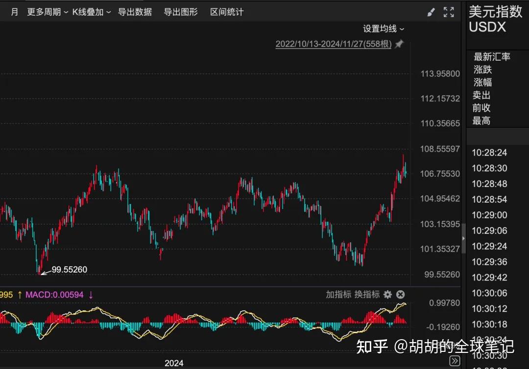The height and width of the screenshot is (369, 529).
Task: Click the 导出数据 export data button
Action: 136,12
